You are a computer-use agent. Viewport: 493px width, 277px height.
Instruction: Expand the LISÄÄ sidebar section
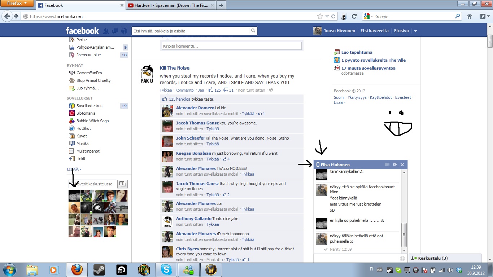74,169
